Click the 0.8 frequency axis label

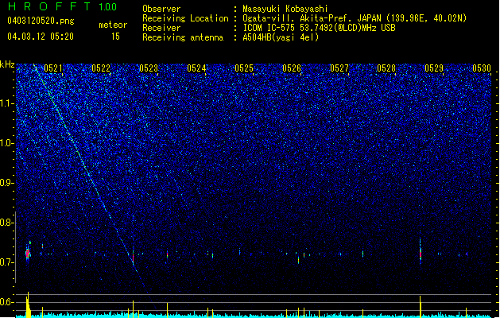(x=6, y=223)
